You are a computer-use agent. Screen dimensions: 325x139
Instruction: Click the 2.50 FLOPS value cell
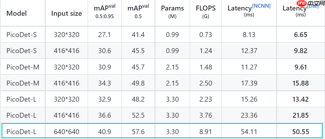pos(205,83)
